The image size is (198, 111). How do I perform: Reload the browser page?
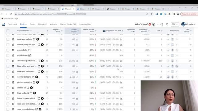(x=11, y=14)
